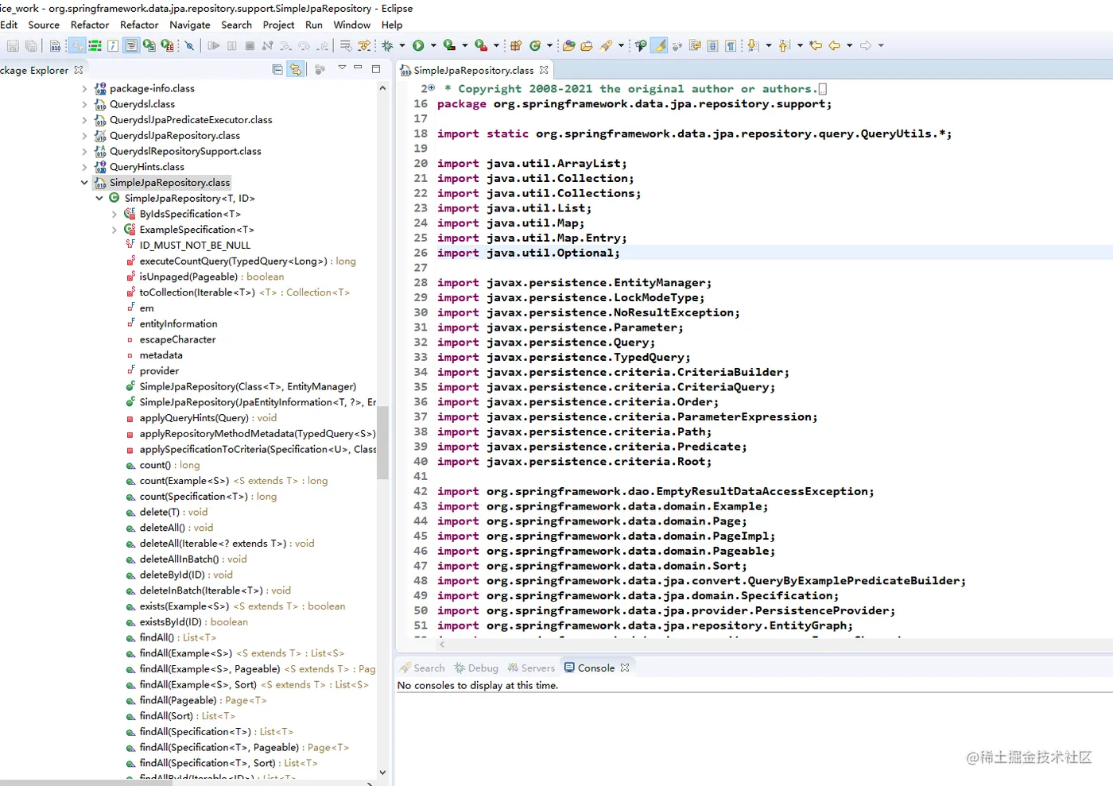The width and height of the screenshot is (1113, 786).
Task: Click the Forward navigation arrow
Action: tap(866, 45)
